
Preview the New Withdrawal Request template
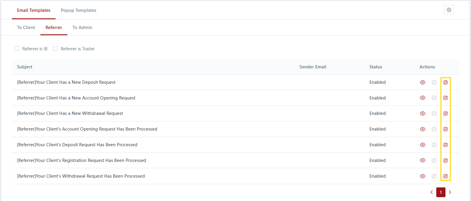(423, 113)
